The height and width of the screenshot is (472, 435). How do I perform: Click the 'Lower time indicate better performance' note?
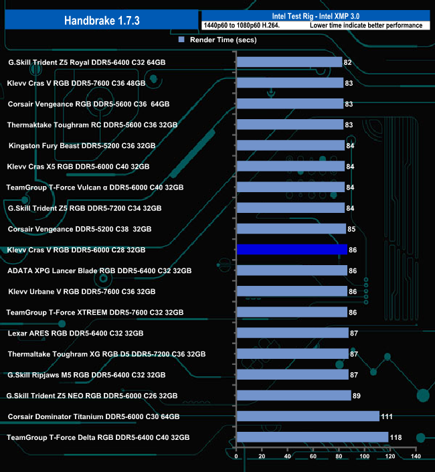[366, 25]
